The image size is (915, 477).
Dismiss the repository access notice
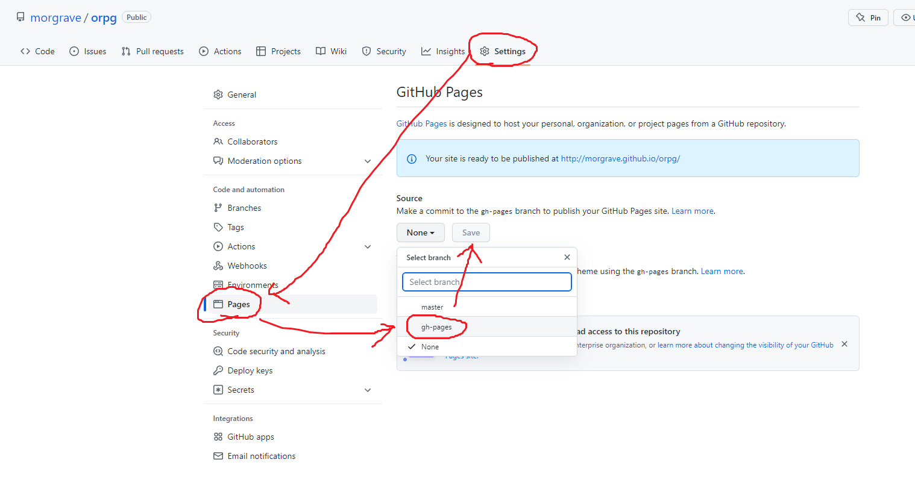pyautogui.click(x=844, y=344)
